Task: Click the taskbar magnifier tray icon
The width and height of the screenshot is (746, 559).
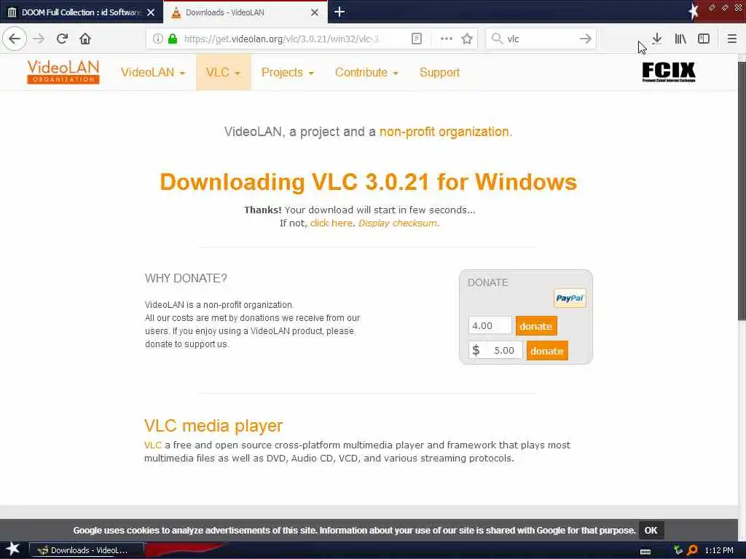Action: tap(692, 550)
